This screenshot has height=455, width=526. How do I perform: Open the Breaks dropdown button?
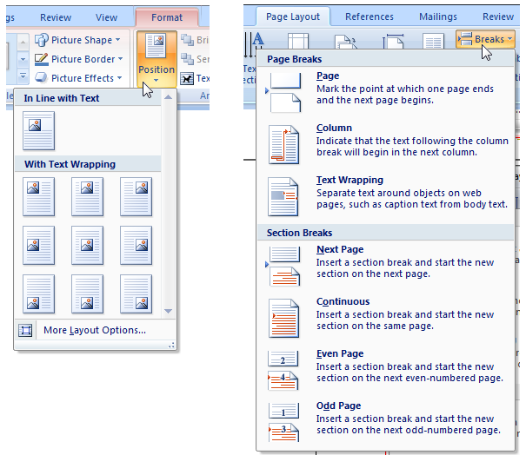coord(485,39)
